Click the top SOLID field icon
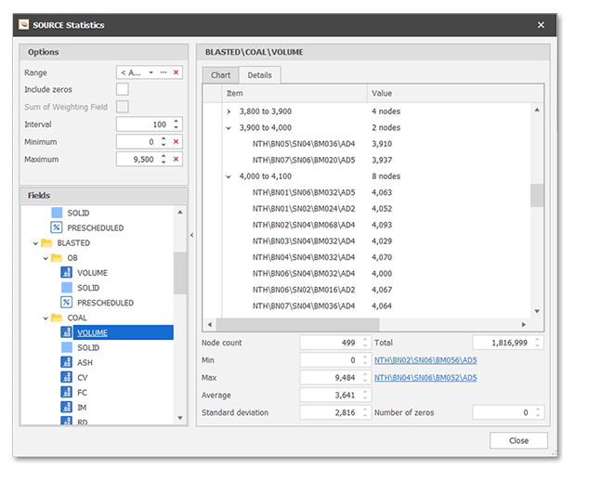589x481 pixels. click(57, 213)
